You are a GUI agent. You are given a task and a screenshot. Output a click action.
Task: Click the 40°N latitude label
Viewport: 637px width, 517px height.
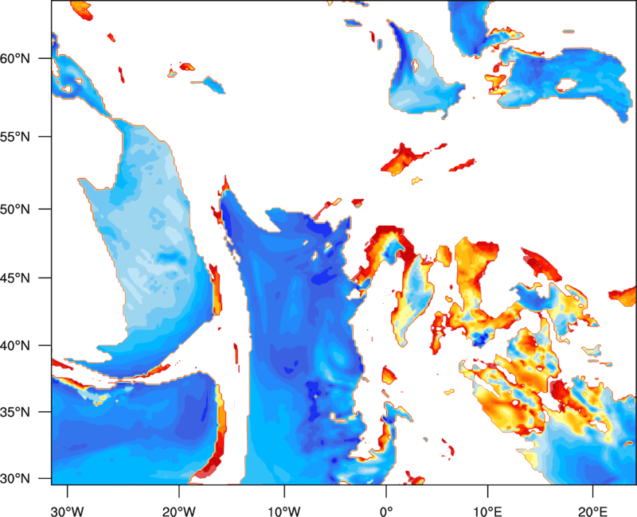point(15,346)
